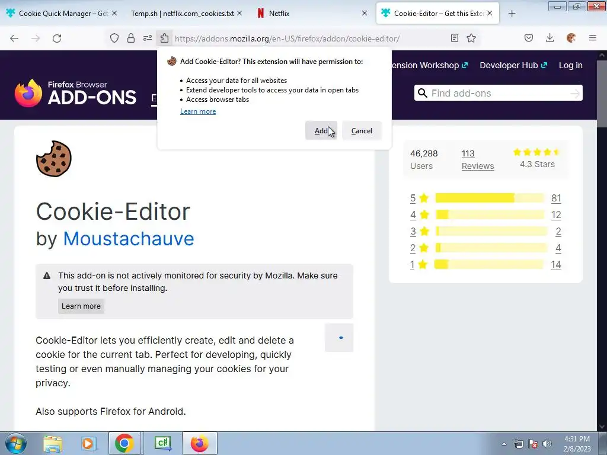607x455 pixels.
Task: Open the 3 star reviews row
Action: click(x=485, y=232)
